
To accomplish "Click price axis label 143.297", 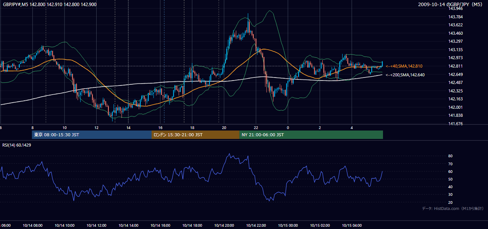I will tap(456, 41).
